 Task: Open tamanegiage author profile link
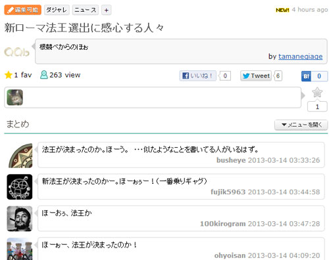click(x=300, y=56)
